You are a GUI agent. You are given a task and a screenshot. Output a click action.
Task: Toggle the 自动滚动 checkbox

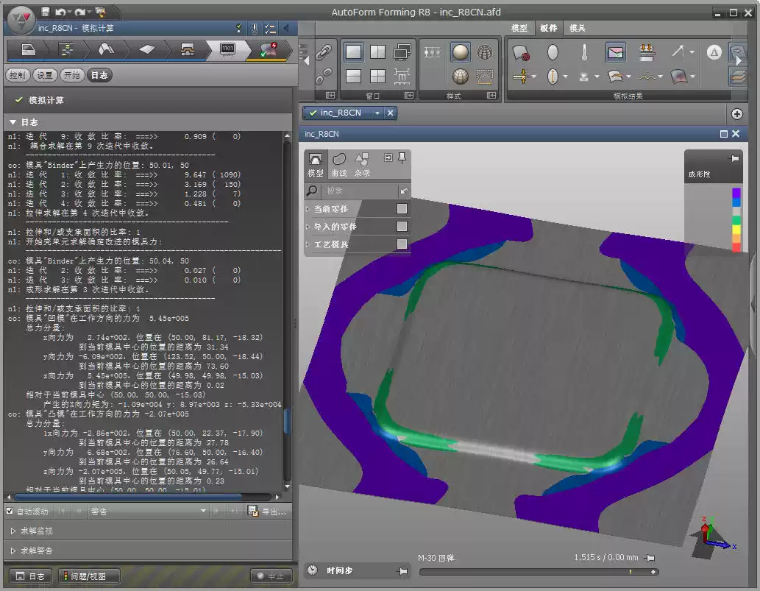(x=10, y=511)
